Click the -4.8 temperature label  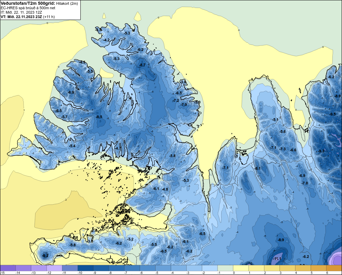pyautogui.click(x=165, y=189)
